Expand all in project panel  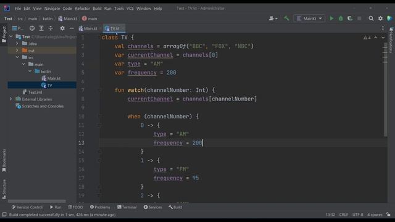41,28
